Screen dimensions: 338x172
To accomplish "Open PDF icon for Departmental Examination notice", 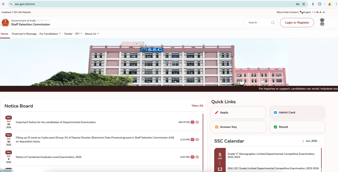I will coord(192,122).
